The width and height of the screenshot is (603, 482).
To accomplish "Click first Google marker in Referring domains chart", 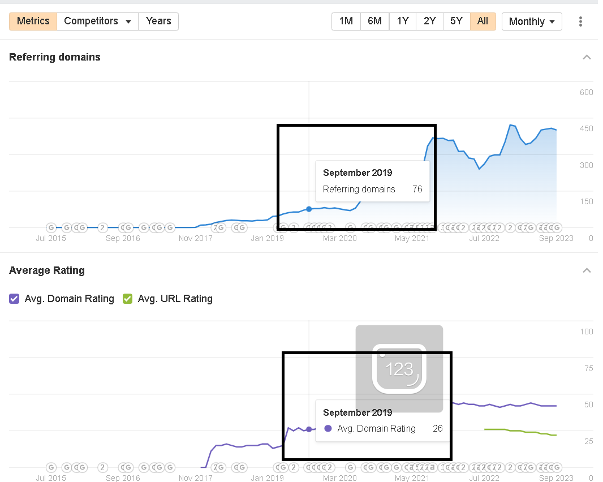I will click(x=51, y=227).
